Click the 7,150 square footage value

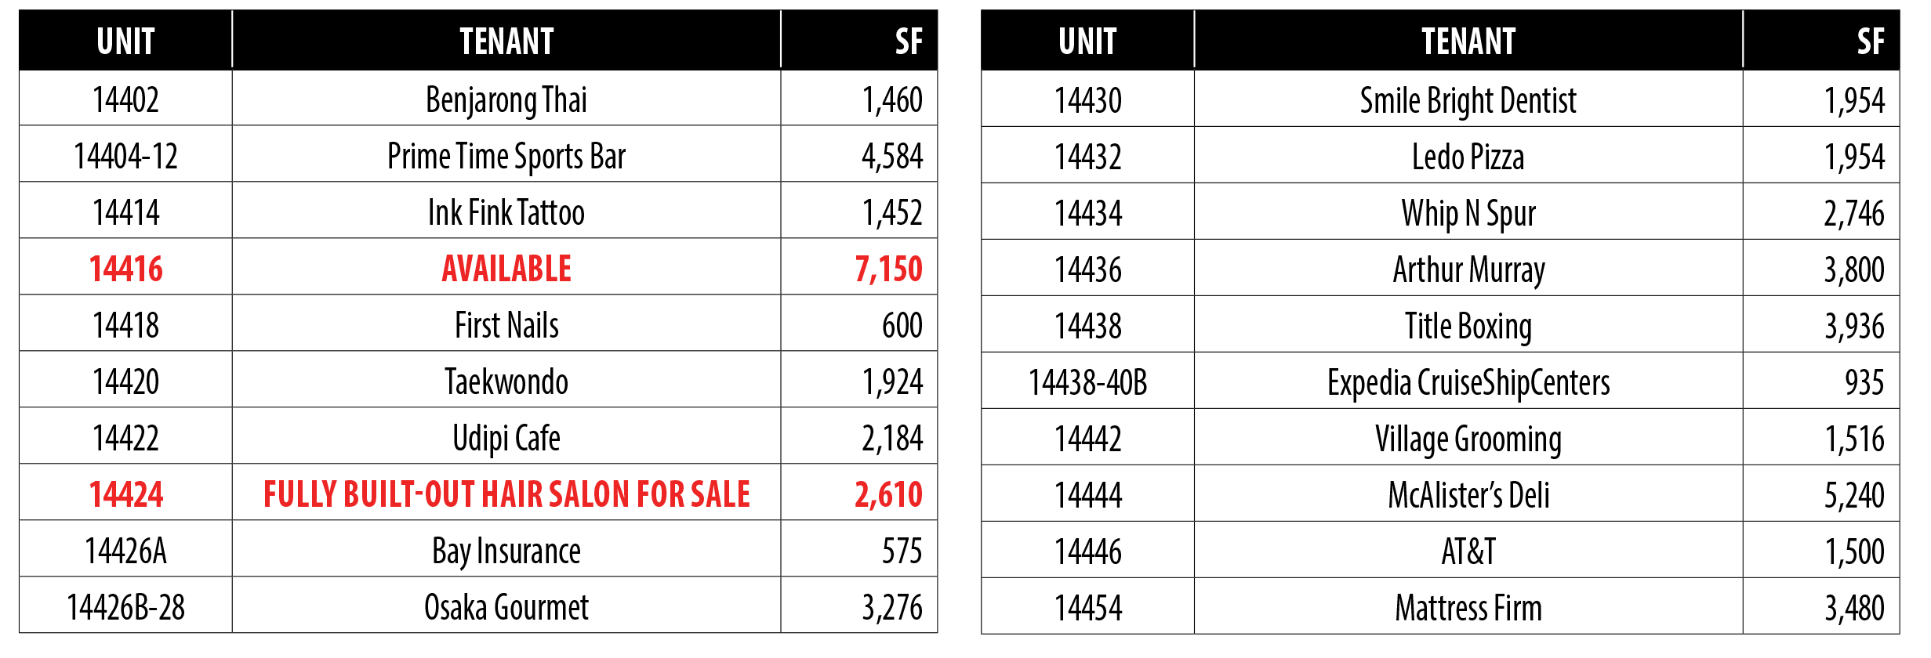point(888,269)
